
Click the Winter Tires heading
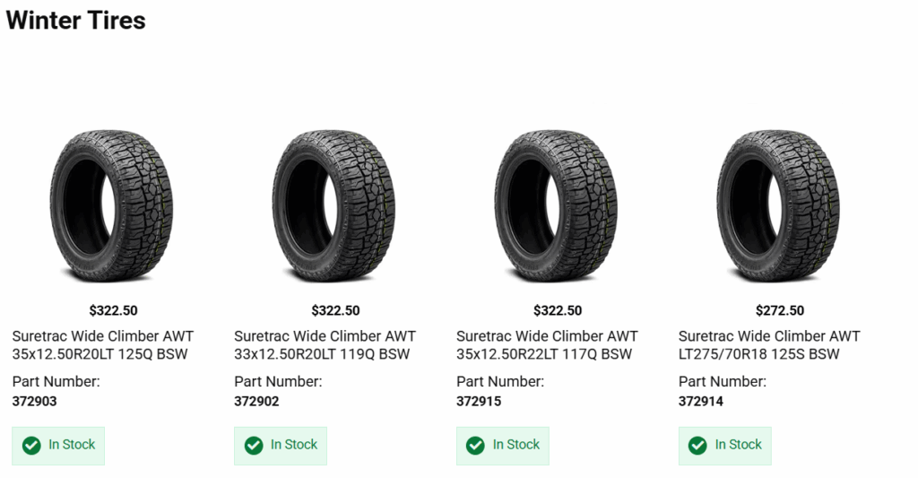pos(76,21)
